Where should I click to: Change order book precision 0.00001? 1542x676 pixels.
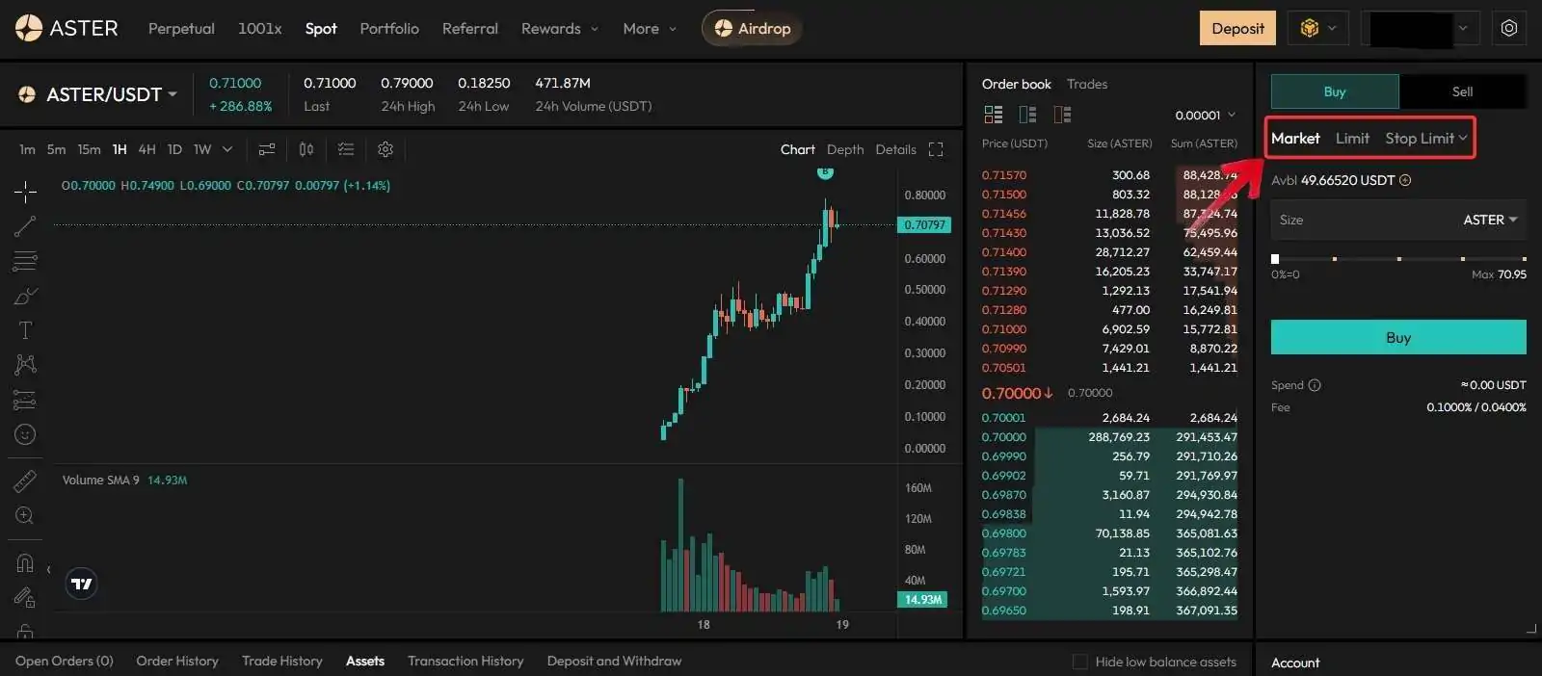click(1206, 116)
